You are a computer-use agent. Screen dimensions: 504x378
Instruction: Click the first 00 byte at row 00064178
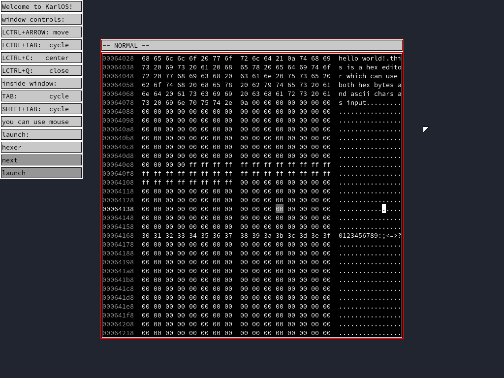coord(146,244)
